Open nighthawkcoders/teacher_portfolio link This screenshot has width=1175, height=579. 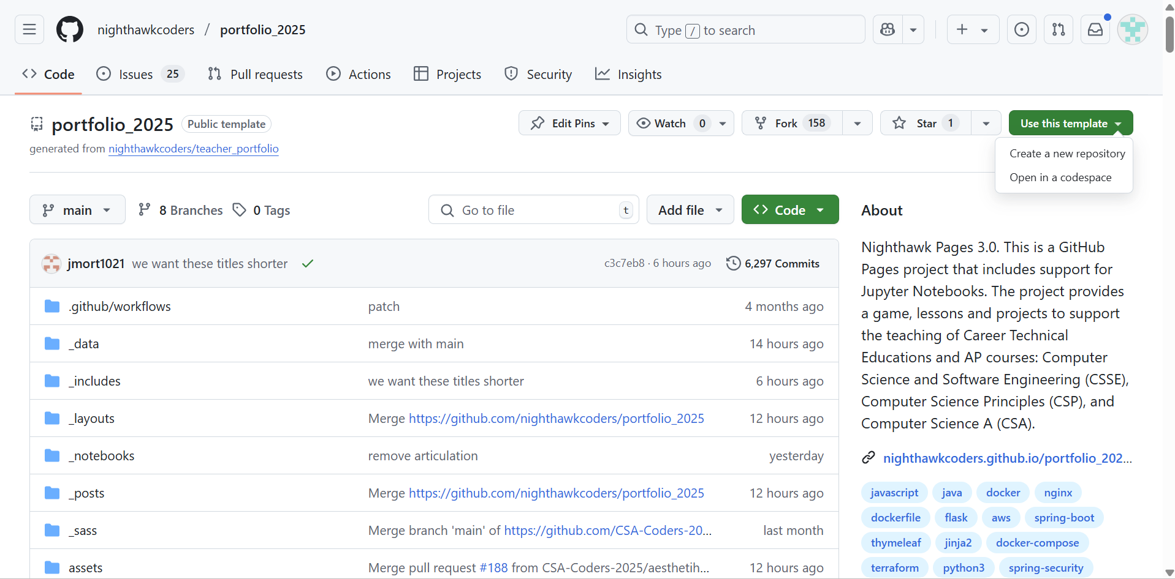194,149
